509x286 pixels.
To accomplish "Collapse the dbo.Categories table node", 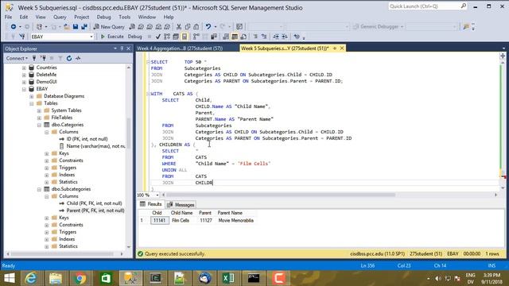I will coord(39,125).
